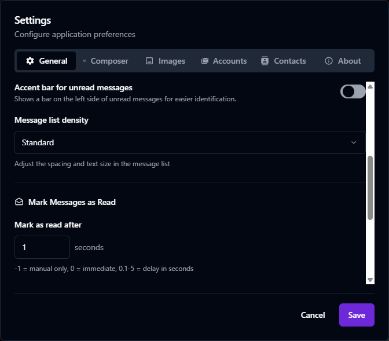Click the Composer tab icon

pos(85,61)
